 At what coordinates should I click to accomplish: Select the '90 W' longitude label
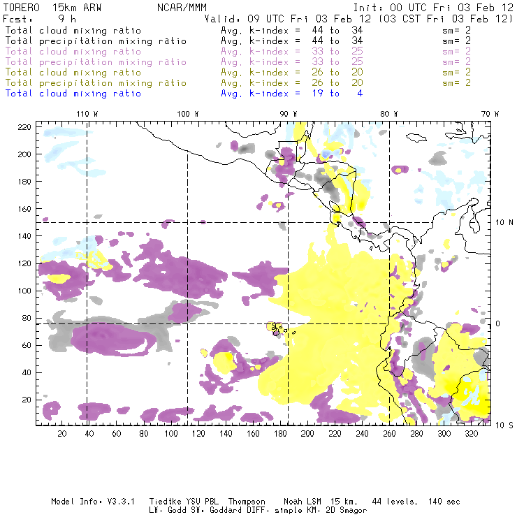tap(288, 114)
